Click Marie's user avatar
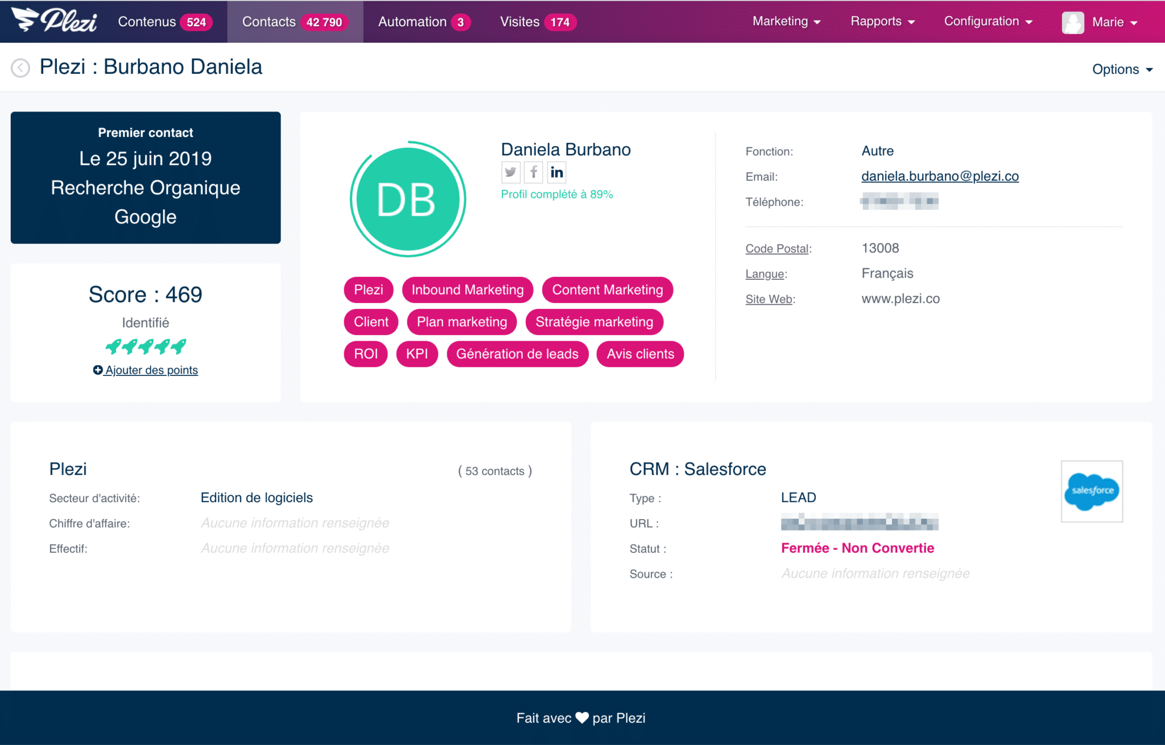 click(1073, 22)
